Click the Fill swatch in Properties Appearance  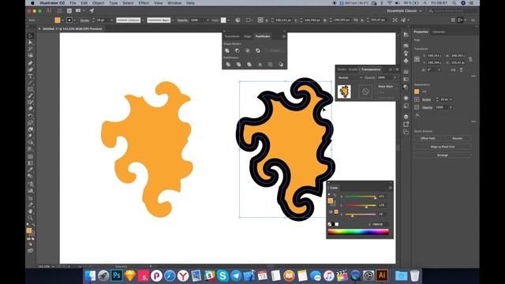point(417,92)
